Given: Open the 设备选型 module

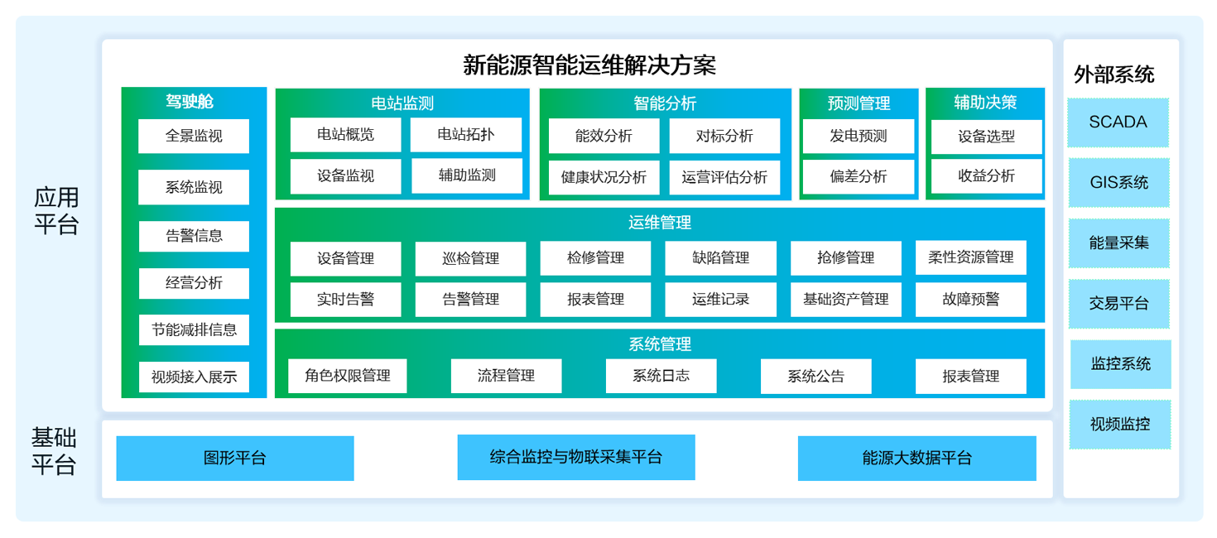Looking at the screenshot, I should coord(985,136).
